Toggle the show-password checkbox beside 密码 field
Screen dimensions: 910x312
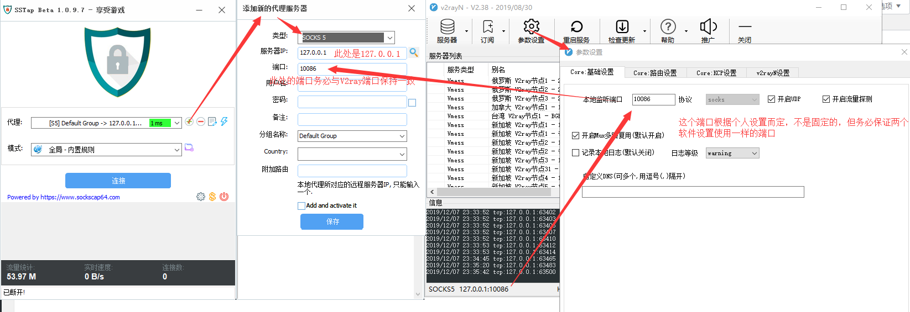tap(412, 103)
